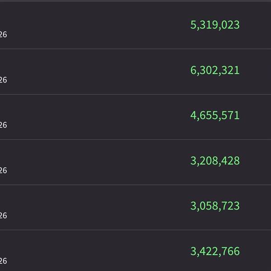Select the blank row area left of 6,302,321
Viewport: 271px width, 271px height.
[99, 70]
